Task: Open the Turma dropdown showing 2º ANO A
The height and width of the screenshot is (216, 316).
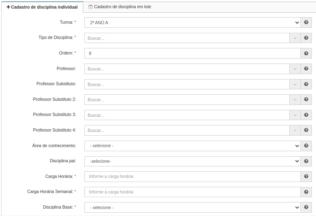Action: [x=193, y=23]
